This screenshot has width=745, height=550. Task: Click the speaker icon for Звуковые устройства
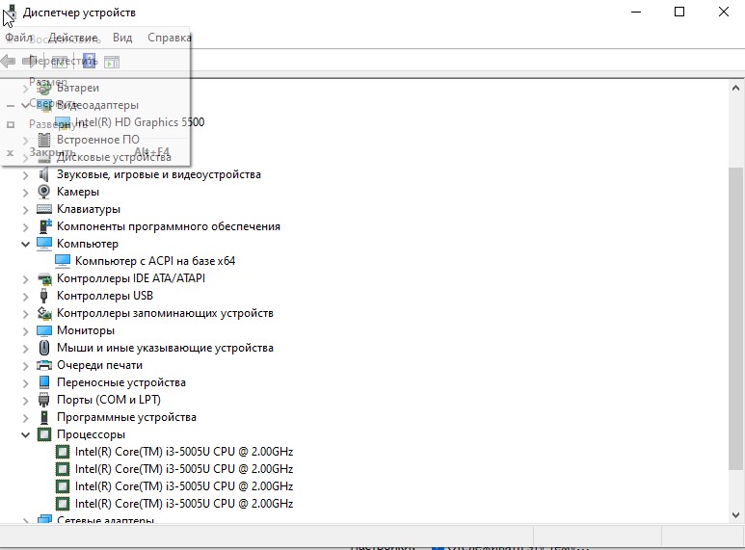(43, 174)
